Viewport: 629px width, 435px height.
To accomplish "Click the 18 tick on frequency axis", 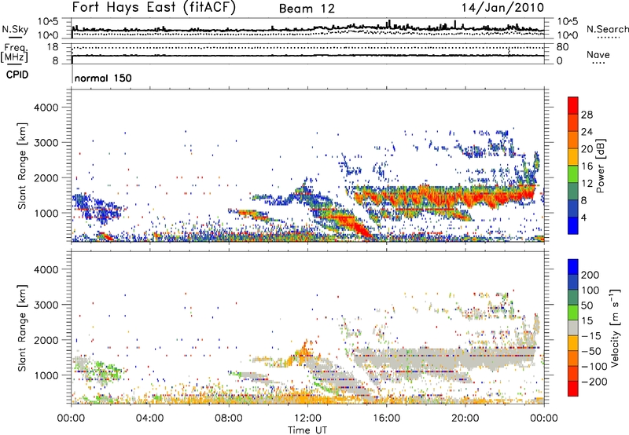I will coord(53,47).
